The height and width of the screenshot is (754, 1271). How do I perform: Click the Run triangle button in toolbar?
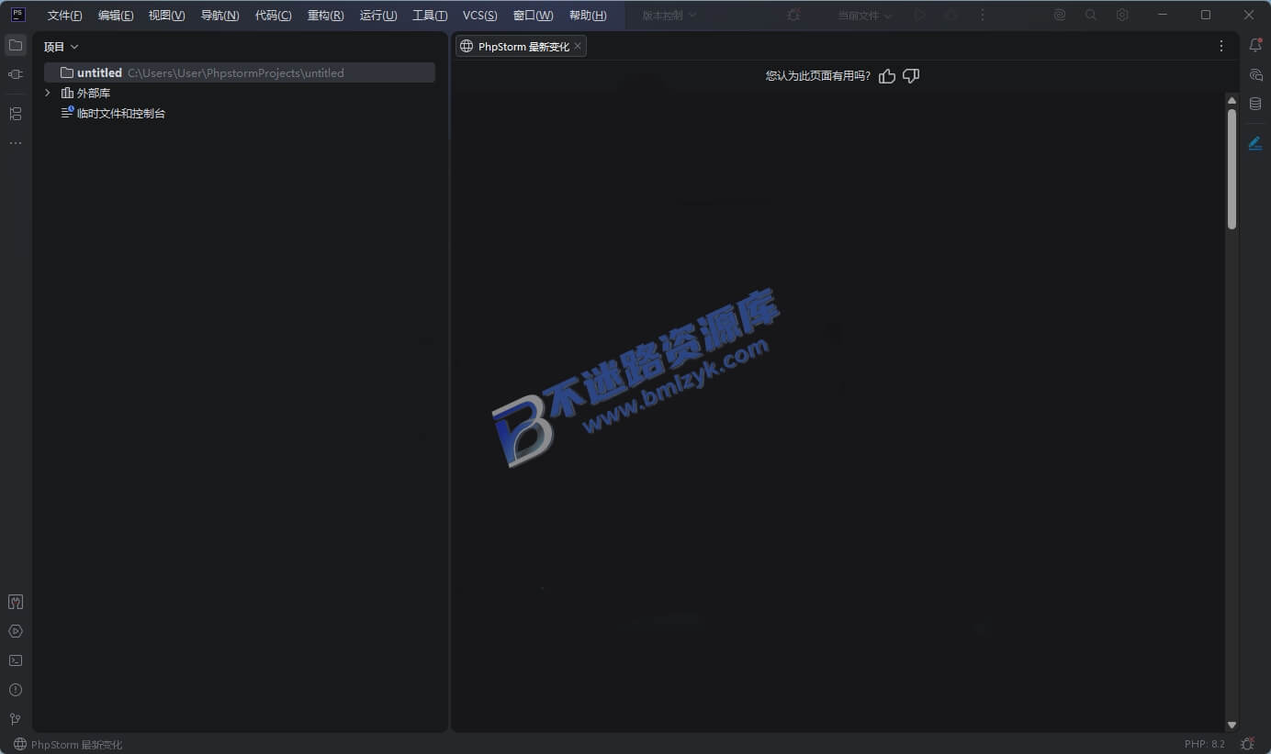920,16
